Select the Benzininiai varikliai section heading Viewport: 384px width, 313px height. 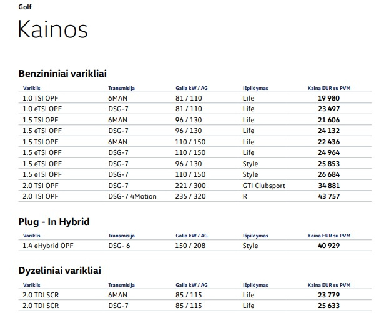pyautogui.click(x=69, y=73)
